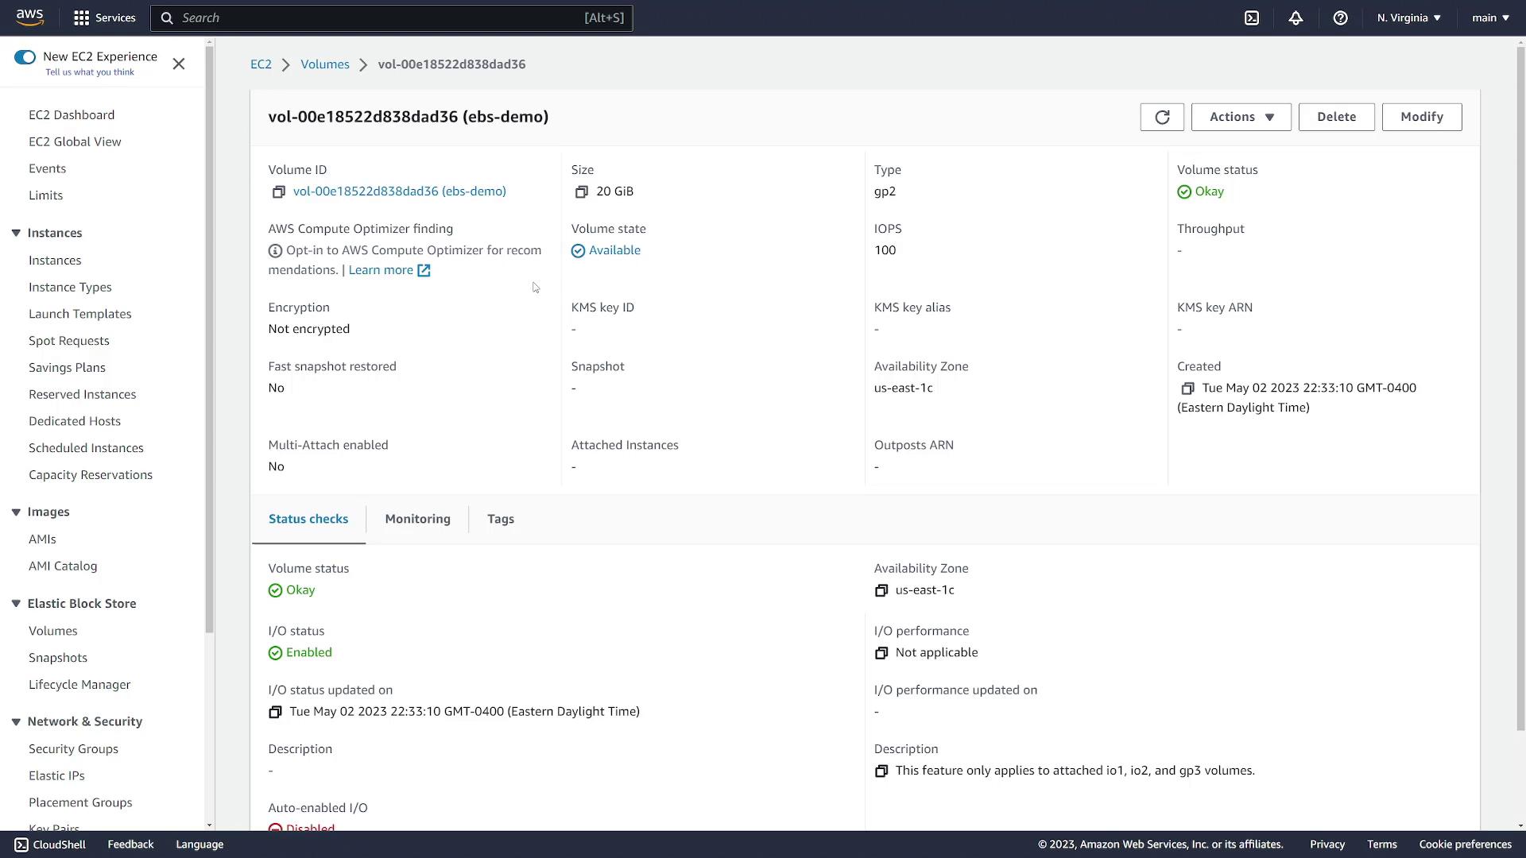Open the N. Virginia region selector
This screenshot has width=1526, height=858.
[x=1408, y=17]
